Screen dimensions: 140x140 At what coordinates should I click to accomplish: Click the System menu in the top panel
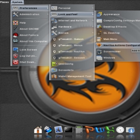coord(17,2)
